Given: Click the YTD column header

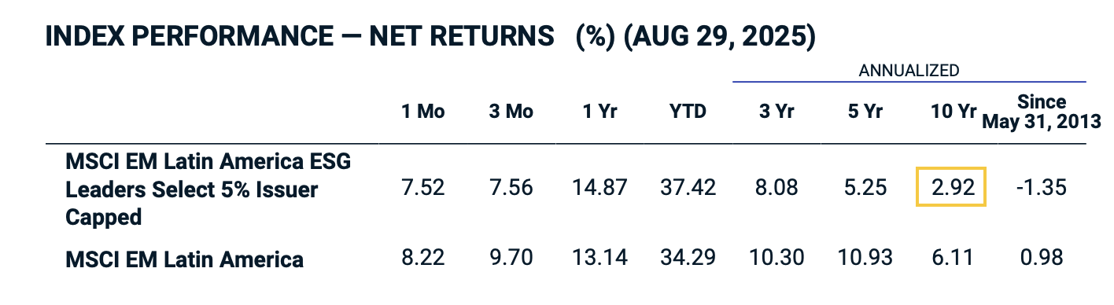Looking at the screenshot, I should 688,112.
